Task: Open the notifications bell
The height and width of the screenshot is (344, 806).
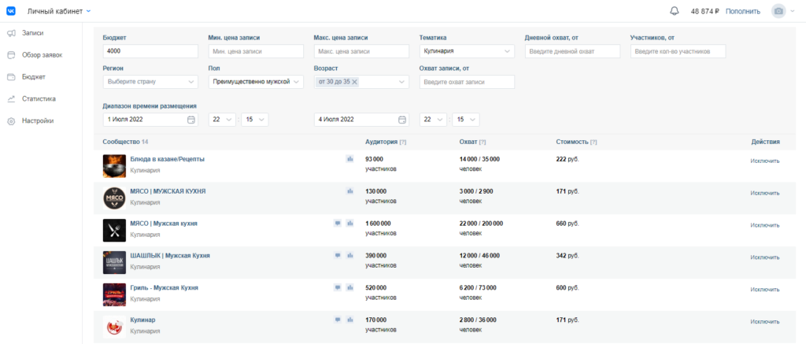Action: click(674, 11)
